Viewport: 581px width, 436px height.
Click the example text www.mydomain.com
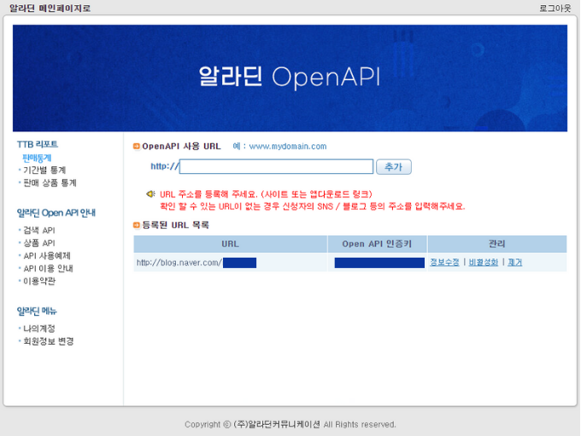[288, 147]
